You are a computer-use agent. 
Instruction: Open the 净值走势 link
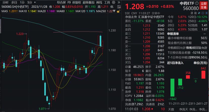[x=131, y=16]
